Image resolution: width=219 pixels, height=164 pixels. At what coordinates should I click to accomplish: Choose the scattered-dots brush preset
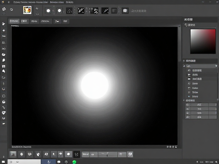69,11
